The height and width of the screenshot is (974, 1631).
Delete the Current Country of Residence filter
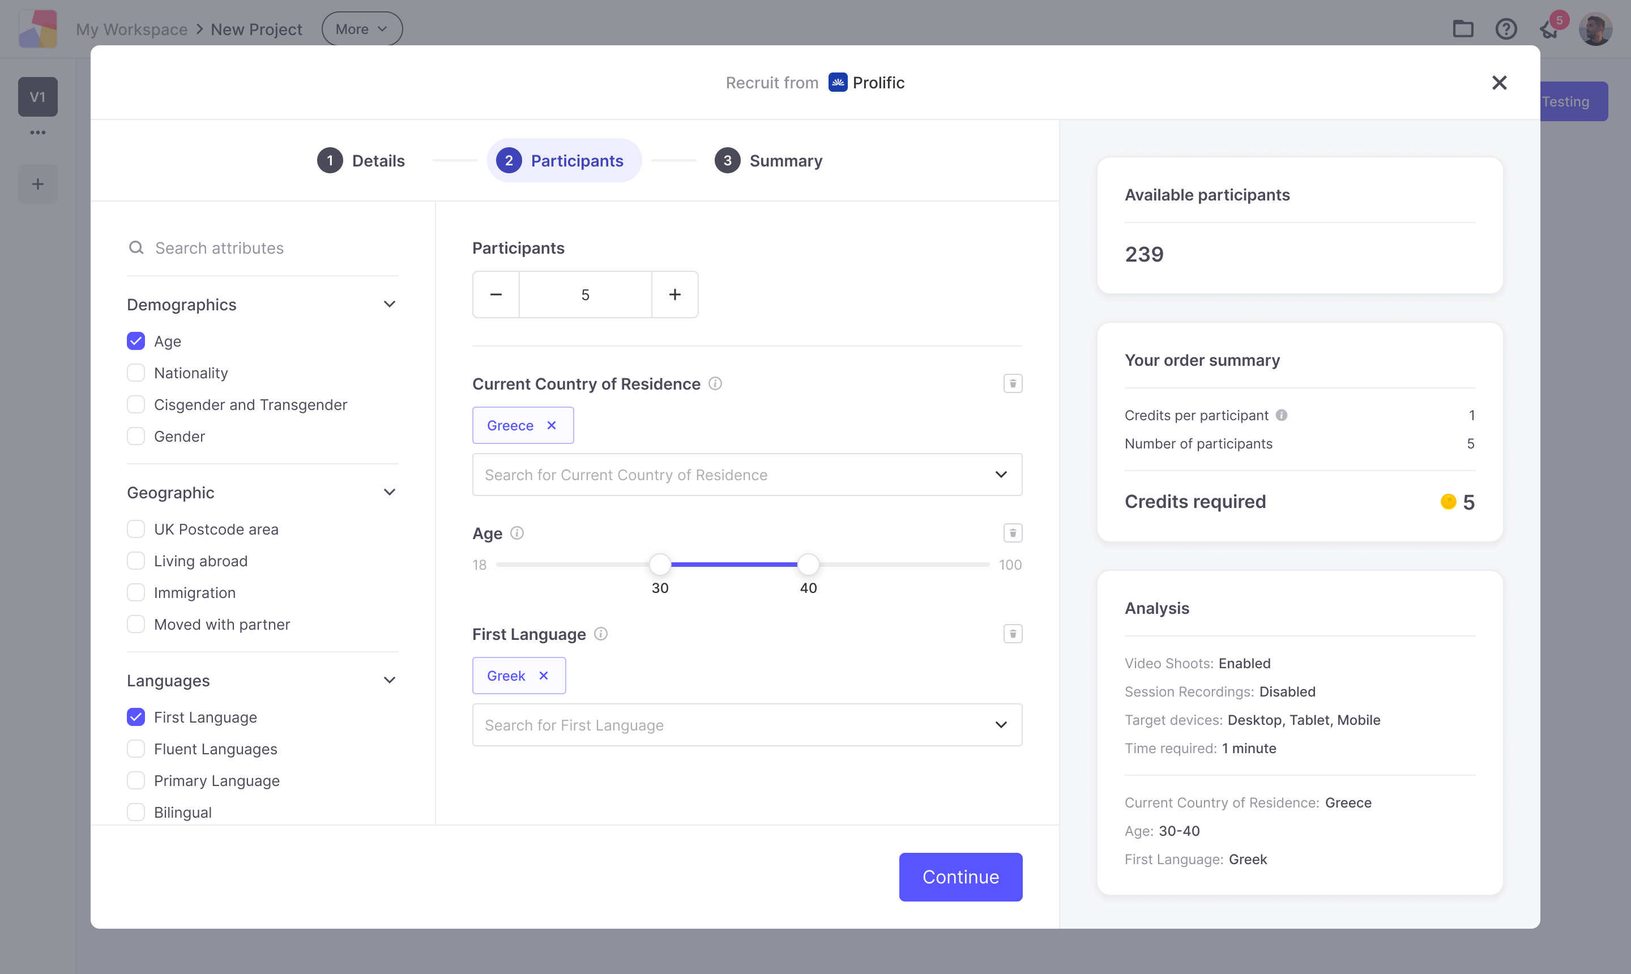pyautogui.click(x=1012, y=383)
